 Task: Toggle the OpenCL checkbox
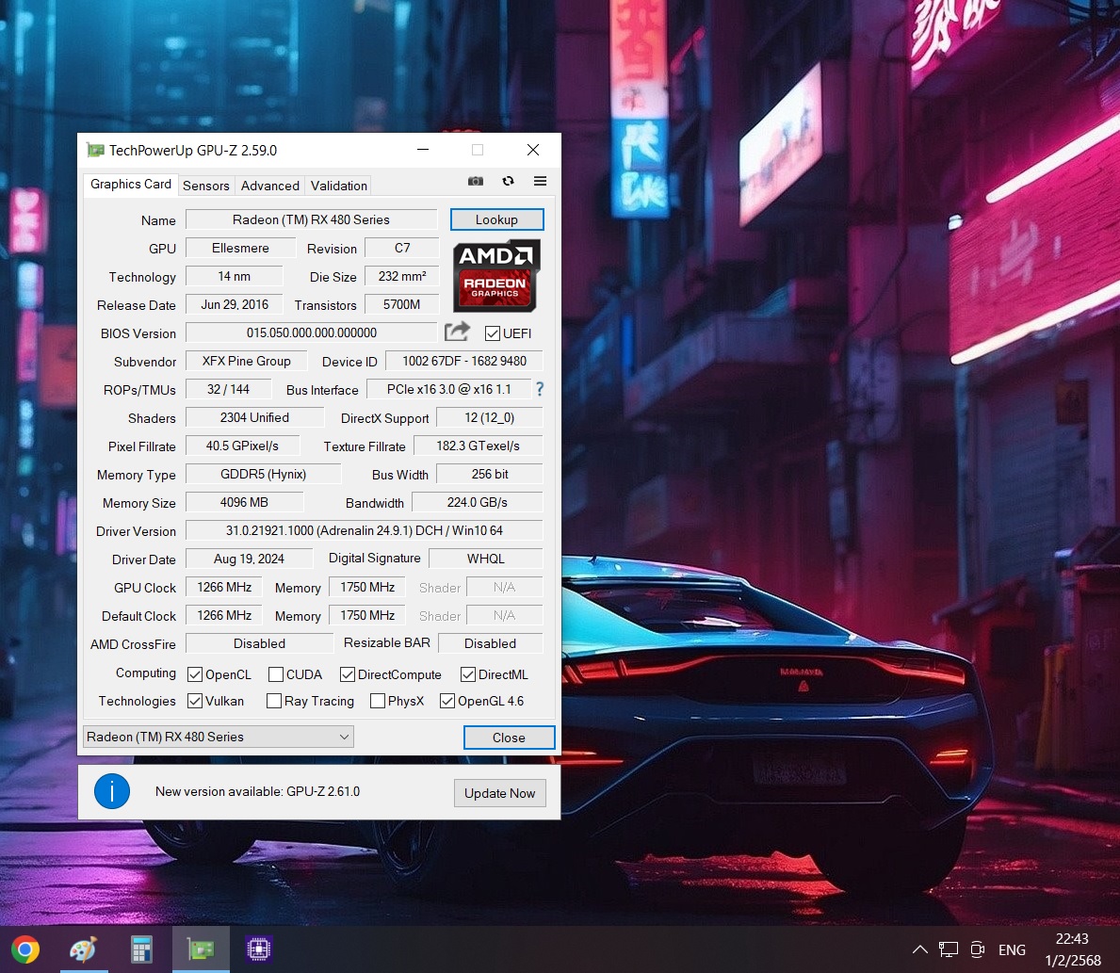pyautogui.click(x=195, y=674)
